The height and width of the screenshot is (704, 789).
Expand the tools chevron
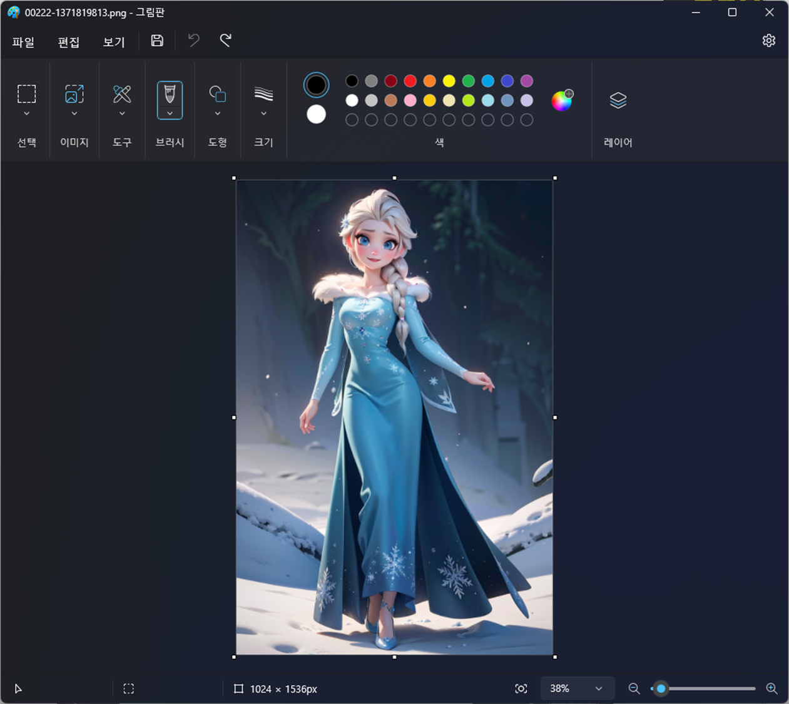tap(122, 114)
